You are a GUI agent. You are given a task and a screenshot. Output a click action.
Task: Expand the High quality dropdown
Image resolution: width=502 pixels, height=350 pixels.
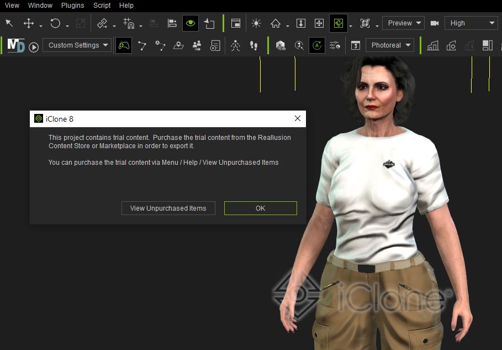471,23
